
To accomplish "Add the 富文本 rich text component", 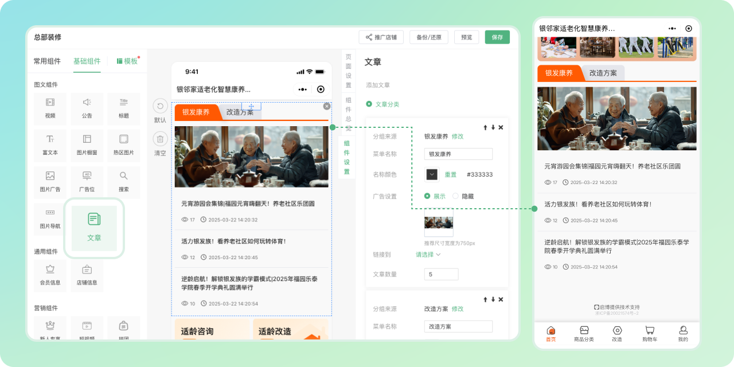I will 50,146.
